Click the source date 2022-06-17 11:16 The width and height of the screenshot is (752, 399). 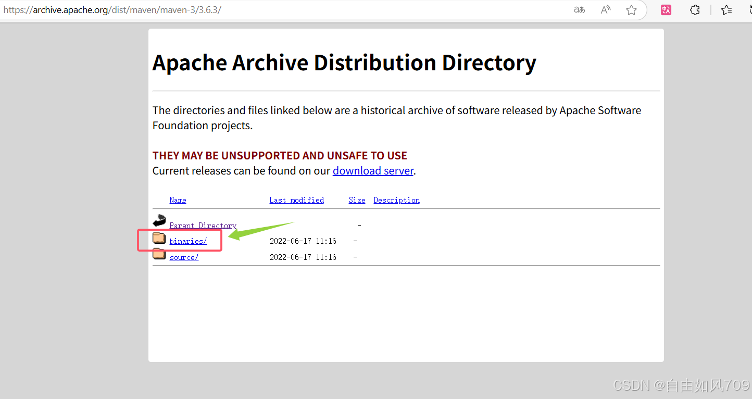point(303,257)
